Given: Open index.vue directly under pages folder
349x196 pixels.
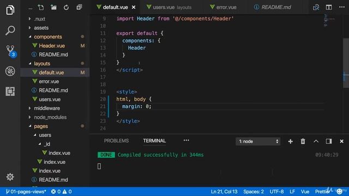Looking at the screenshot, I should point(50,170).
